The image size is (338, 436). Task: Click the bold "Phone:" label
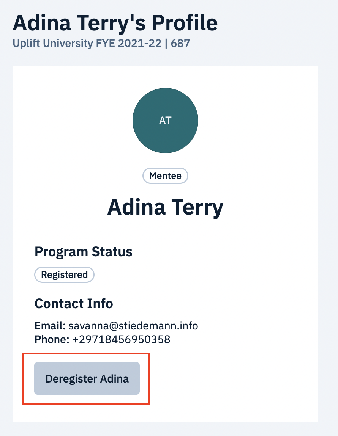click(x=52, y=339)
